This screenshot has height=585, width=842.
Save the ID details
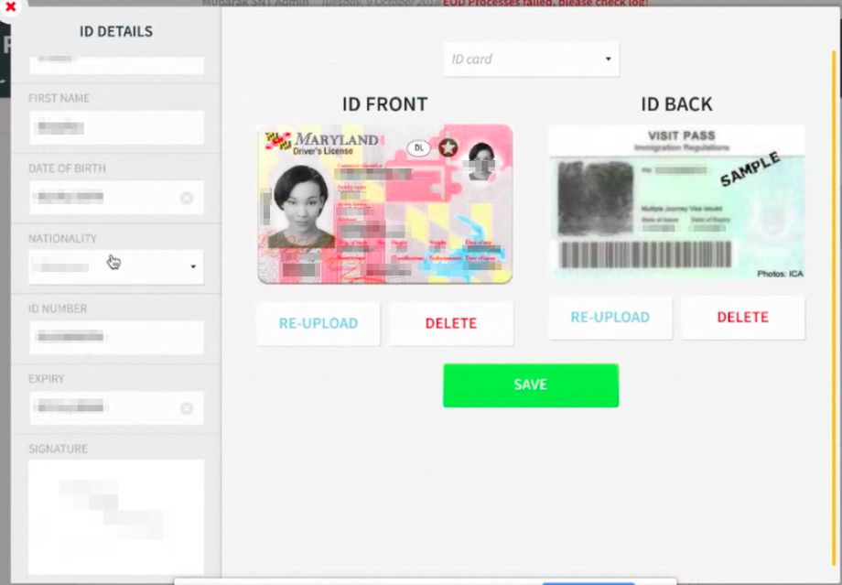(x=531, y=385)
